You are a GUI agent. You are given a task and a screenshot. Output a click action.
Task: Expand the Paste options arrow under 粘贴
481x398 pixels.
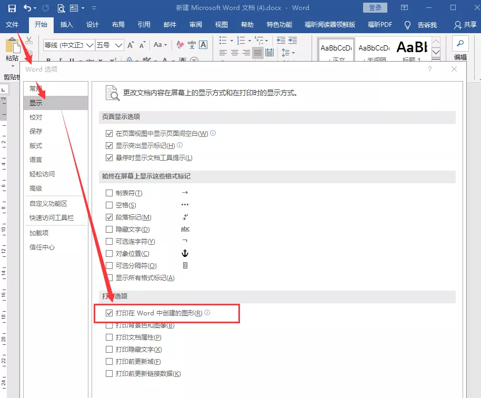pos(13,66)
